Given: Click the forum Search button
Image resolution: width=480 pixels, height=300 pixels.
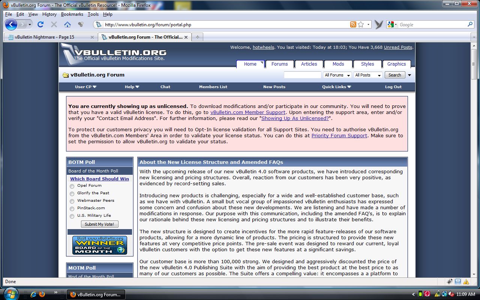Looking at the screenshot, I should point(394,75).
